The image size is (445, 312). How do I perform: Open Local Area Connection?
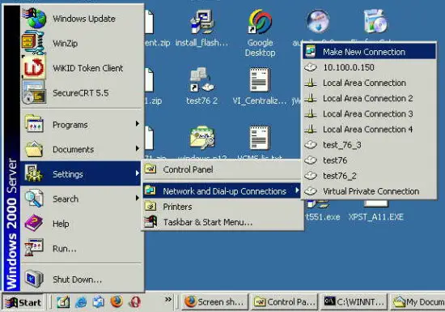pyautogui.click(x=369, y=83)
